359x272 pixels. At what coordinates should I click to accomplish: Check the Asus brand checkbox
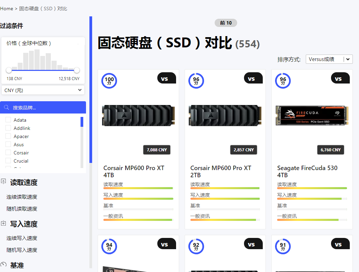pos(8,144)
